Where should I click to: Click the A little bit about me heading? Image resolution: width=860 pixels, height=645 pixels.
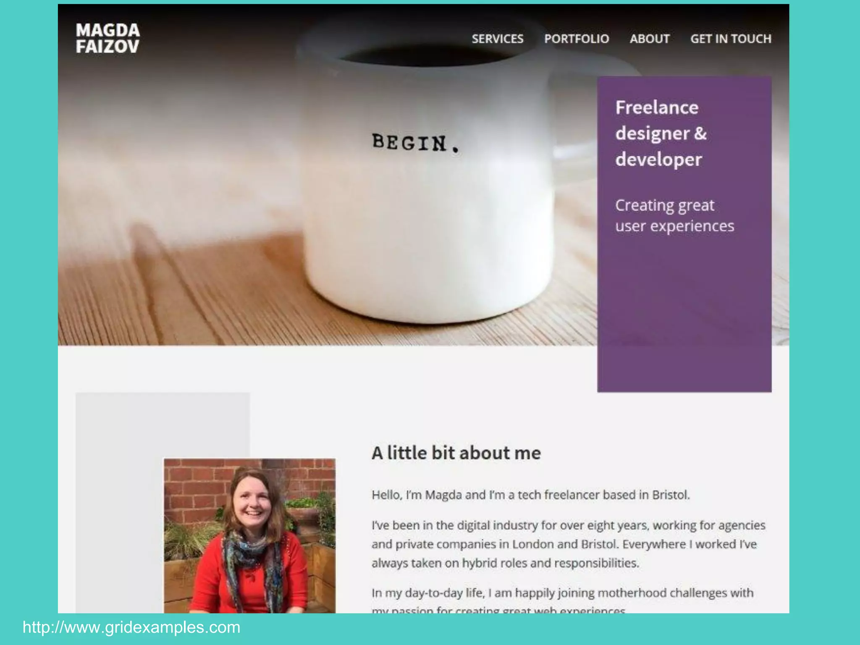(x=456, y=453)
